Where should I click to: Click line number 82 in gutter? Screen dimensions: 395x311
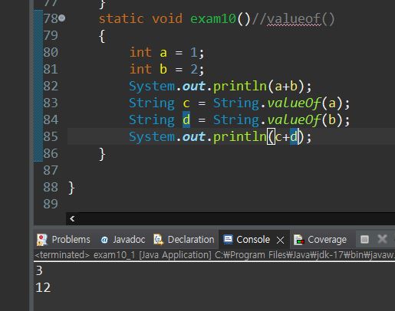51,86
